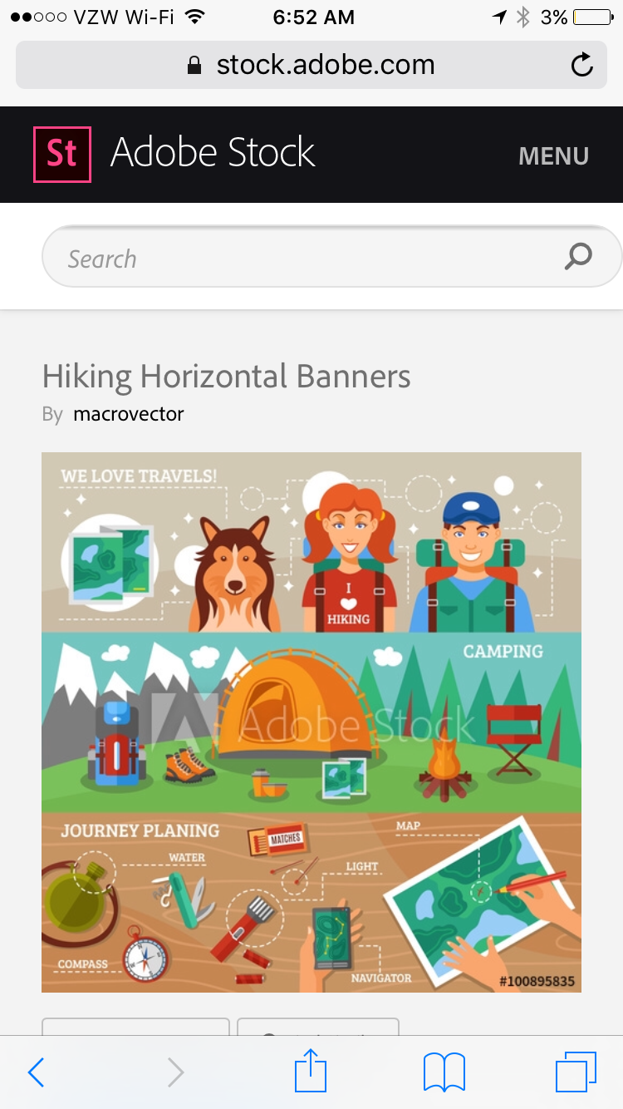Tap the Wi-Fi signal icon

pos(194,17)
